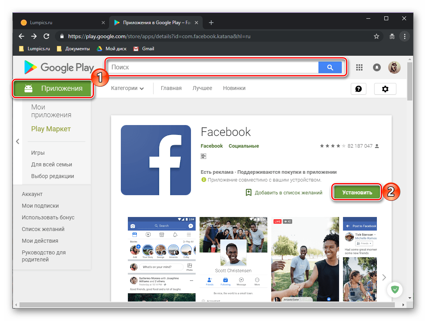Open Мои приложения
This screenshot has width=426, height=321.
click(x=51, y=111)
